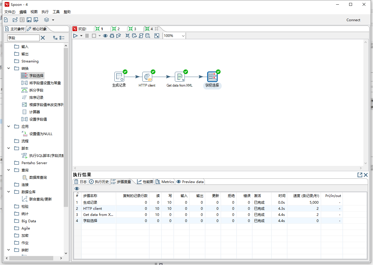This screenshot has width=373, height=265.
Task: Switch to transformation tab 3
Action: 132,29
